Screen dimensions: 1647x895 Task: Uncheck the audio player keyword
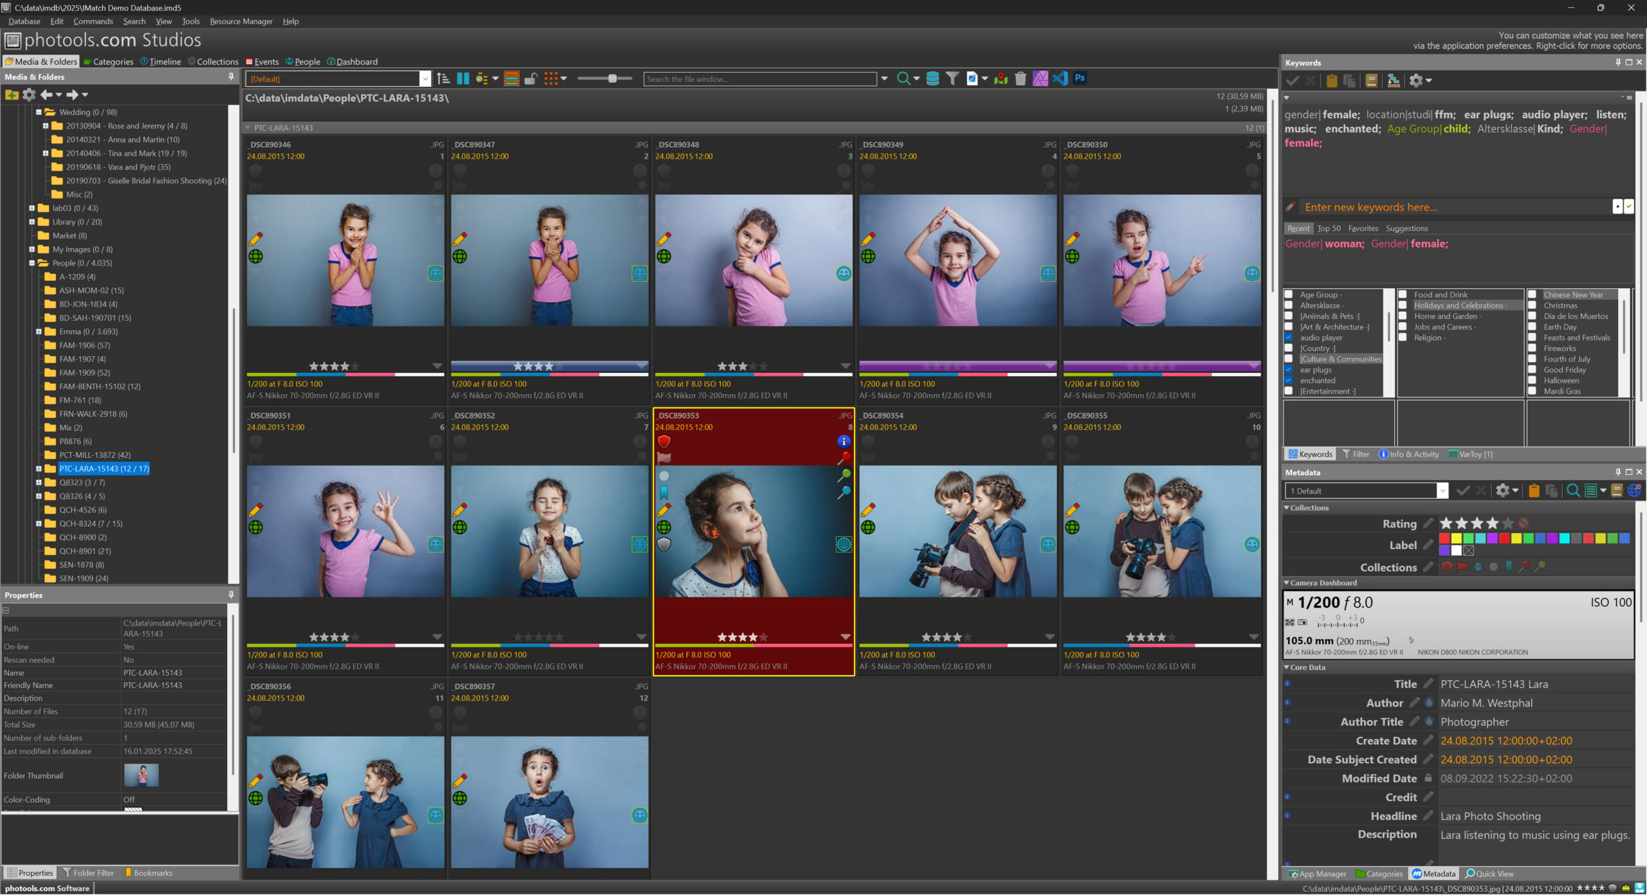tap(1289, 338)
